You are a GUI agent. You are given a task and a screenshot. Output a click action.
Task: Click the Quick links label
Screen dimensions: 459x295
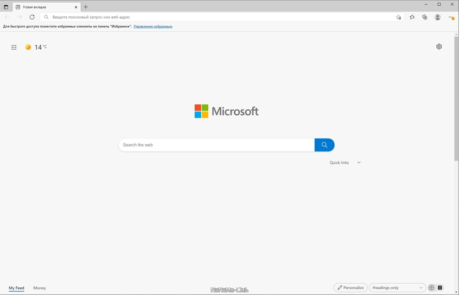tap(339, 163)
